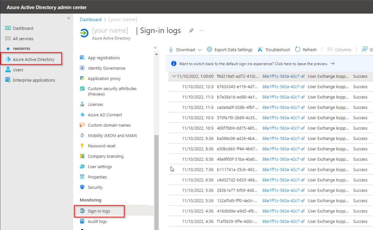Click request ID b7e38a1d-ed88-4a1
This screenshot has height=230, width=373.
(x=237, y=97)
